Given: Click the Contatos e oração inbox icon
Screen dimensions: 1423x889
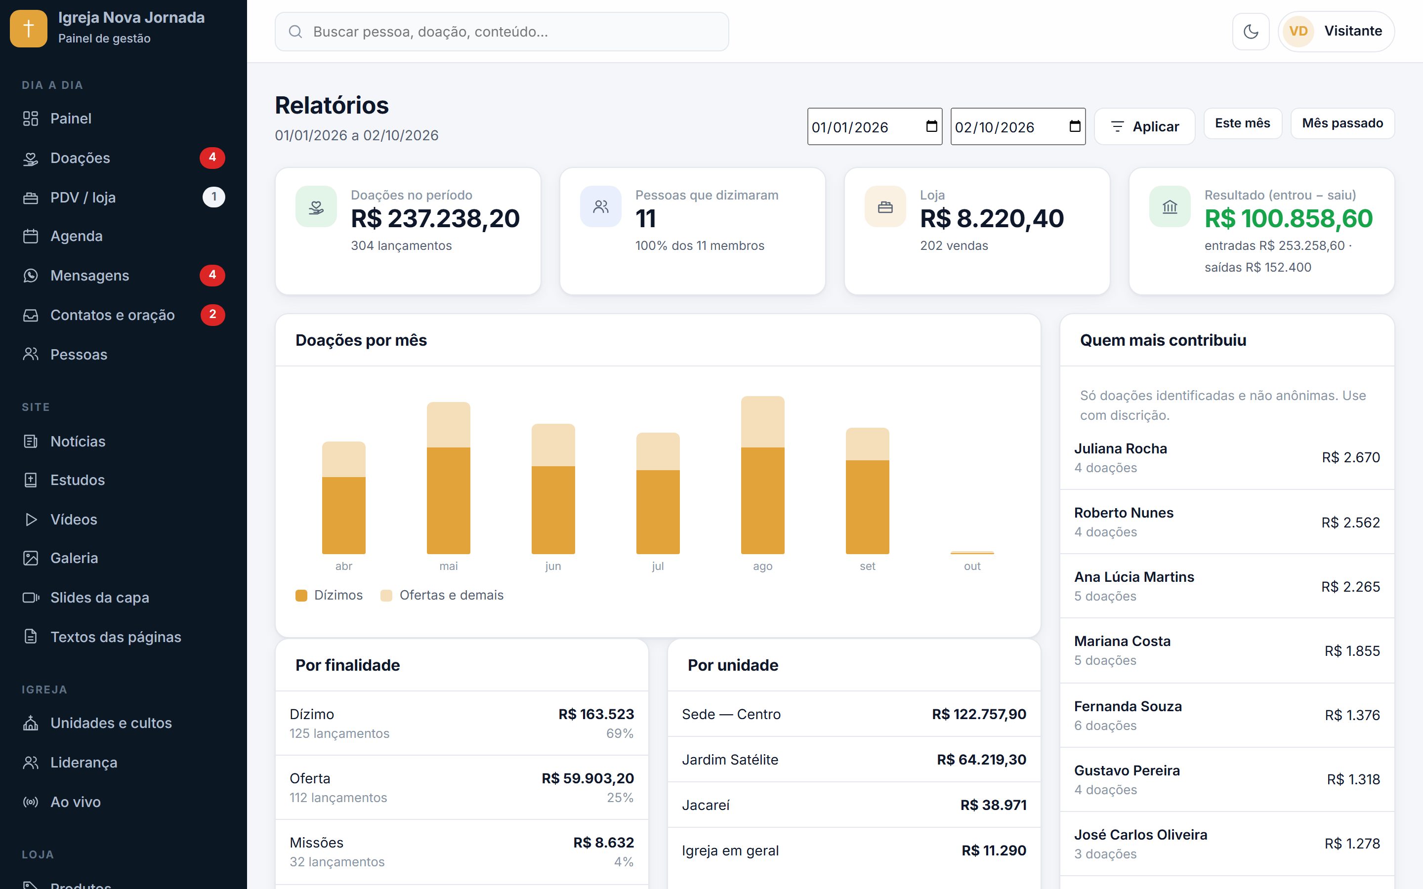Looking at the screenshot, I should click(31, 315).
